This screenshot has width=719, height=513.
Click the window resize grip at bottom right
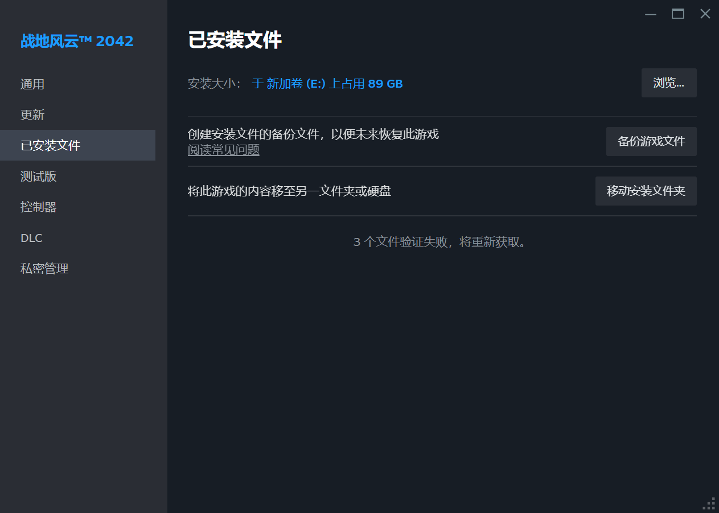[x=710, y=504]
